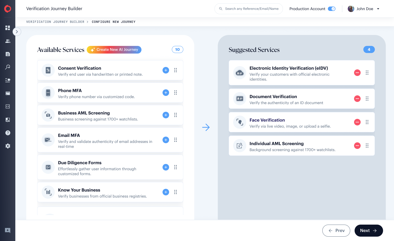Click the drag handle on Due Diligence Forms
Image resolution: width=394 pixels, height=241 pixels.
click(176, 167)
